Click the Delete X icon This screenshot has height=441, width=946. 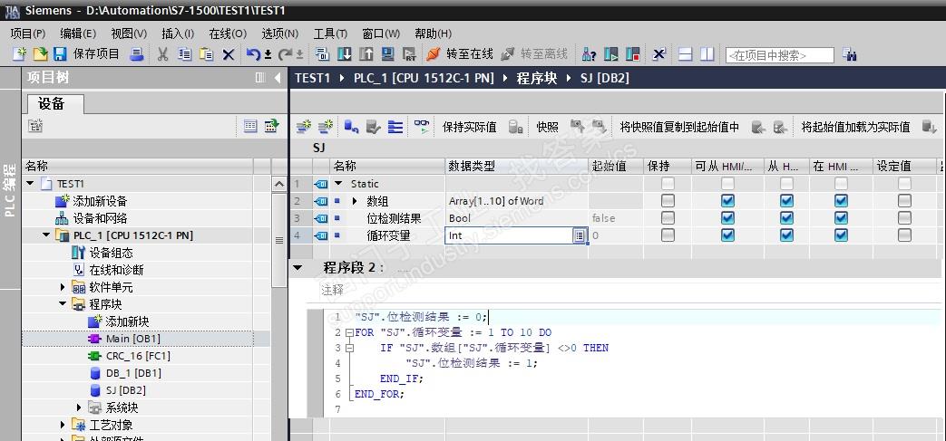228,55
